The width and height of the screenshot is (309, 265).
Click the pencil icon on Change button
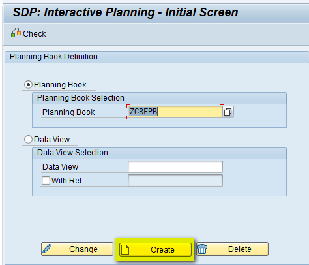click(x=47, y=249)
